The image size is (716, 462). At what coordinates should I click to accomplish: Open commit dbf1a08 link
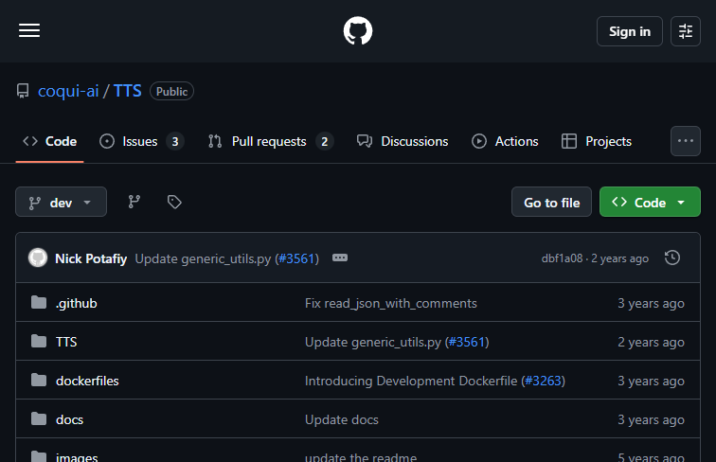[x=562, y=258]
